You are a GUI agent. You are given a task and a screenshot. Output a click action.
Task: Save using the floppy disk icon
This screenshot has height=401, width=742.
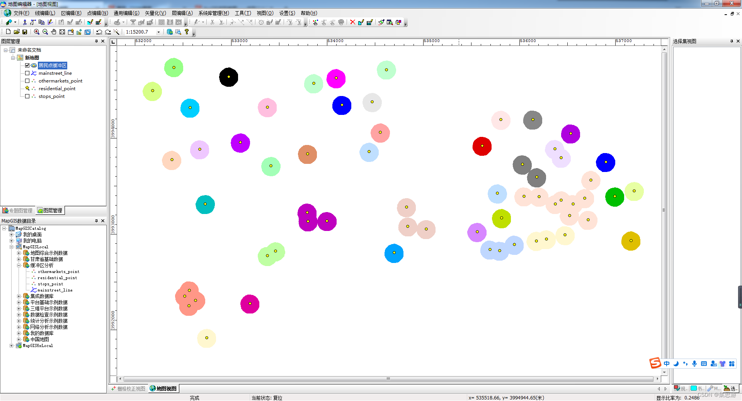pos(25,32)
